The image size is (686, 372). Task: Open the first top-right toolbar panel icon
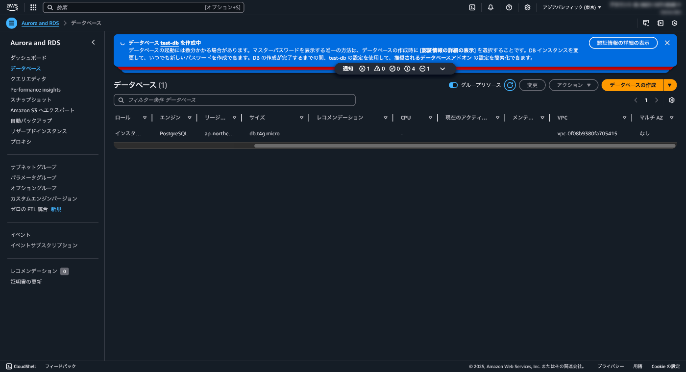pyautogui.click(x=646, y=23)
